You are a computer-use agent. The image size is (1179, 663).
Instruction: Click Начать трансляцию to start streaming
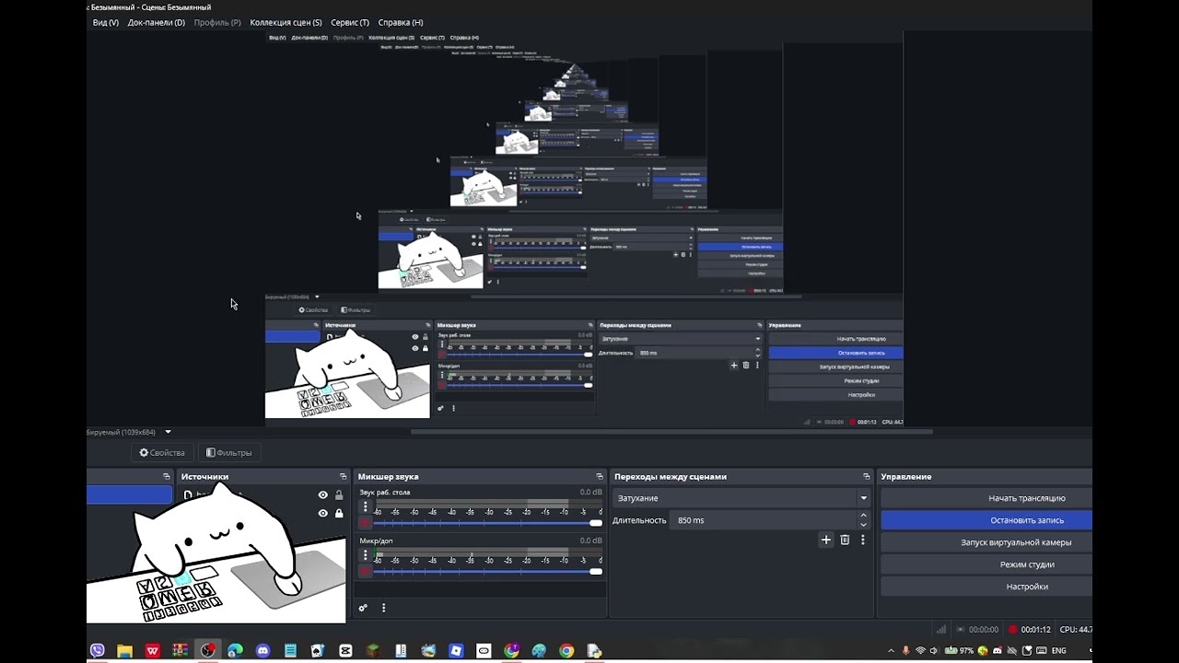coord(986,498)
